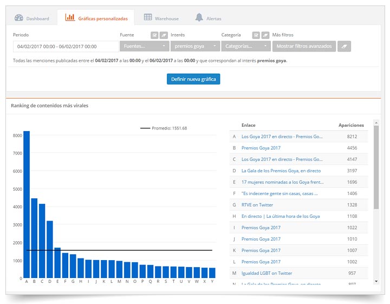Click the 8212 appearances value
Image resolution: width=390 pixels, height=304 pixels.
(x=352, y=137)
